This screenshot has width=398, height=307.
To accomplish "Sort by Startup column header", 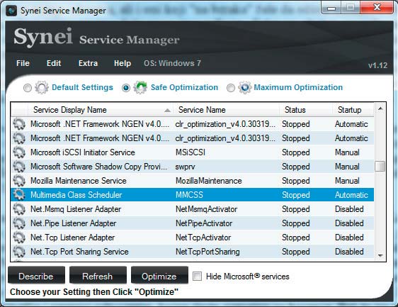I will pyautogui.click(x=353, y=110).
